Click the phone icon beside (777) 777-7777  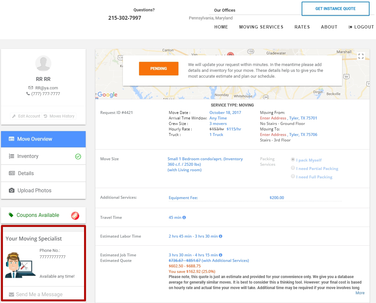[x=28, y=94]
